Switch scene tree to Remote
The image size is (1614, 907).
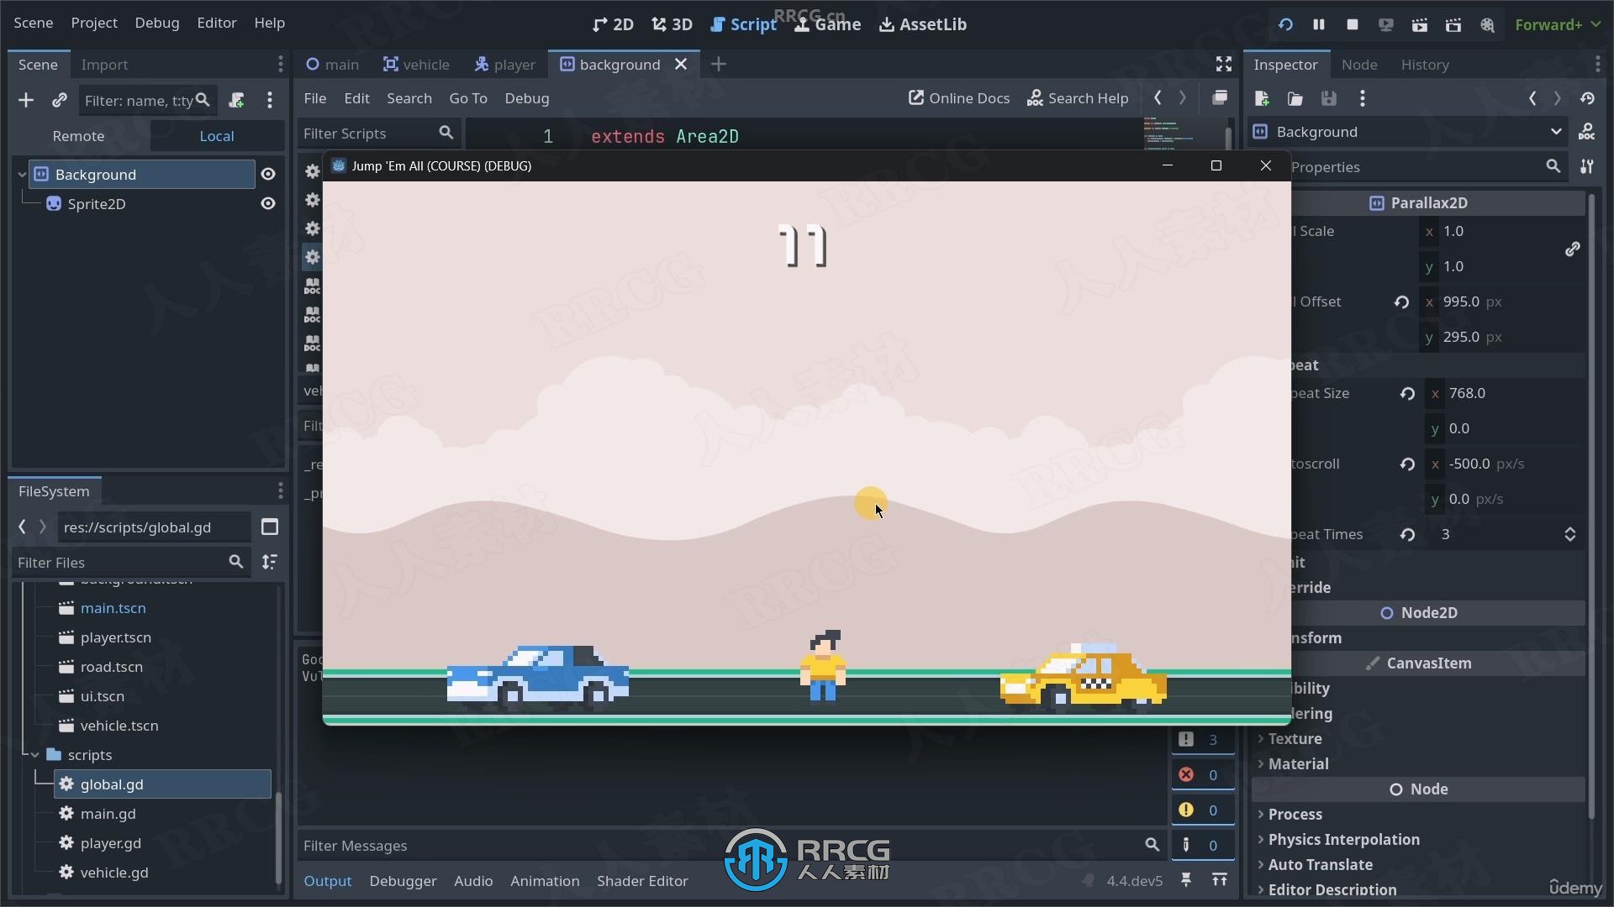click(78, 135)
